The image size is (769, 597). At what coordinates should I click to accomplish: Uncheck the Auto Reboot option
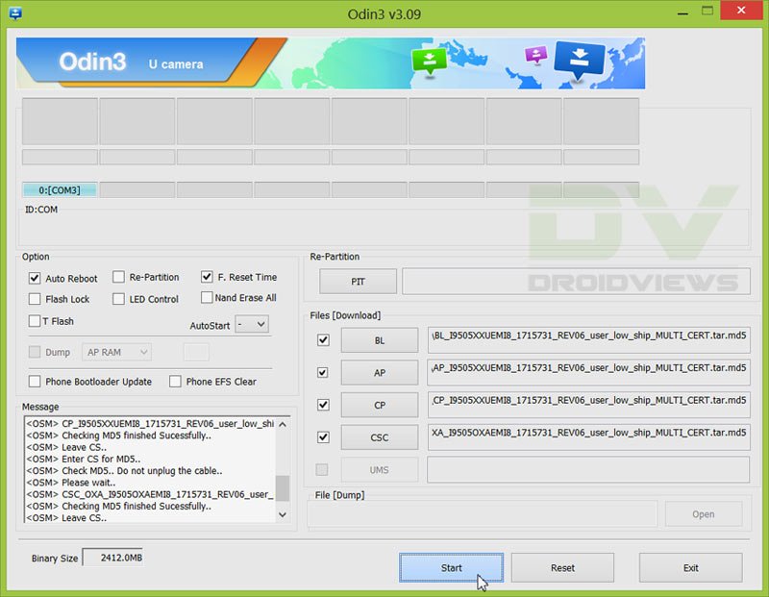click(x=35, y=278)
